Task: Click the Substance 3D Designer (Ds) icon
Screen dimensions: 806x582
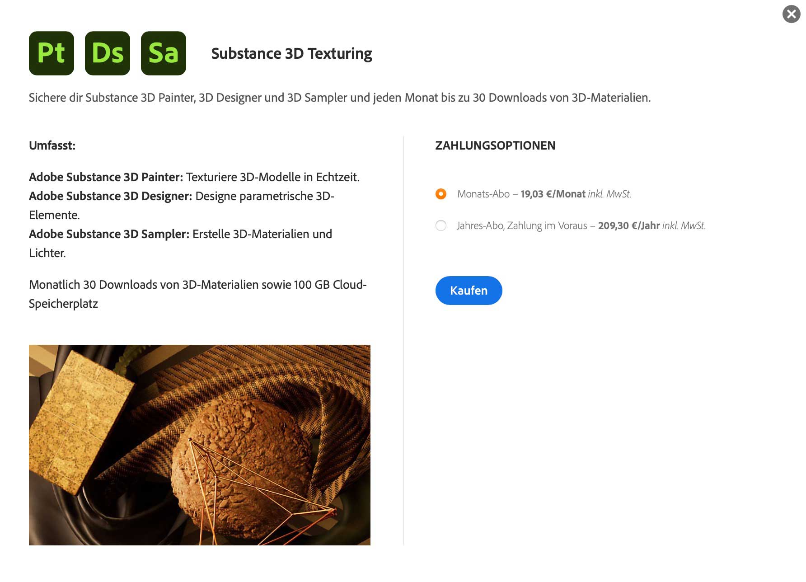Action: (x=108, y=53)
